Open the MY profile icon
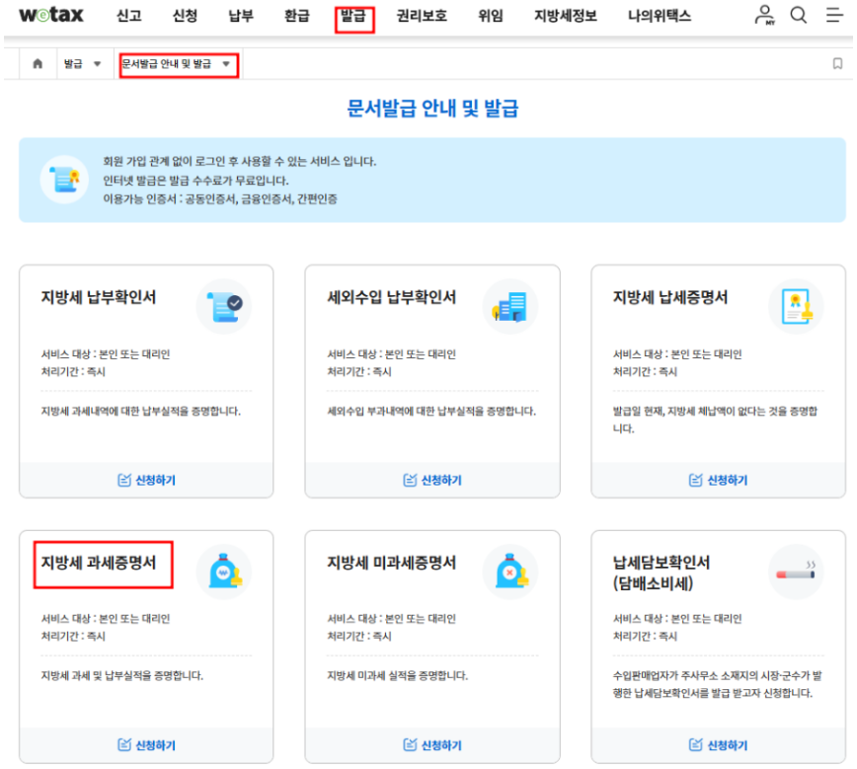This screenshot has height=769, width=857. click(764, 15)
